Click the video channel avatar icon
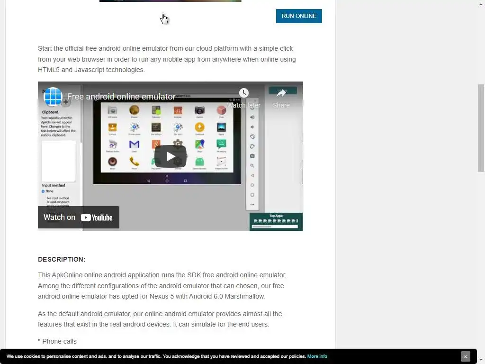The width and height of the screenshot is (485, 364). tap(53, 97)
